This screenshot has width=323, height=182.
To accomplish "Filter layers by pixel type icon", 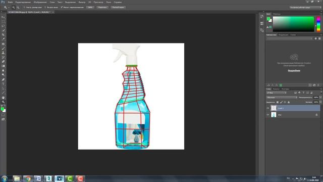I will point(295,93).
